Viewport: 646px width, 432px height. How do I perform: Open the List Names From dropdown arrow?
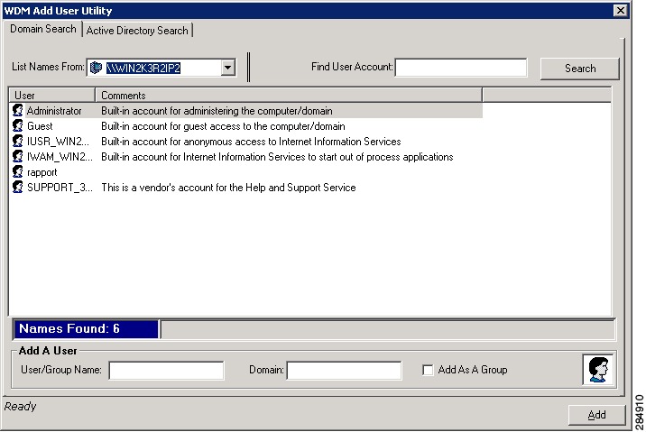[x=227, y=68]
